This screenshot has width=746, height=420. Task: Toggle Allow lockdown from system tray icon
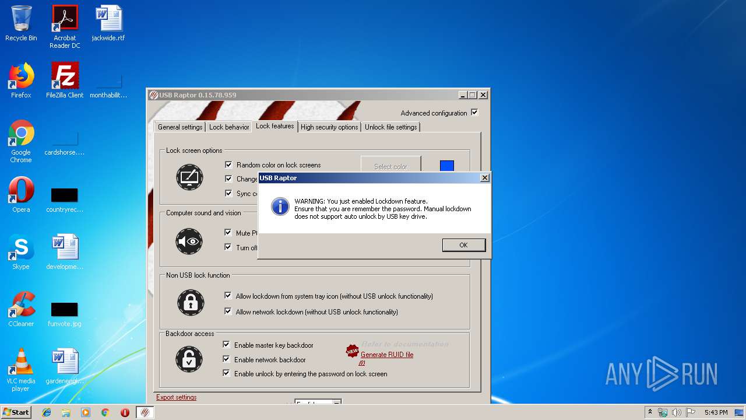(x=228, y=296)
